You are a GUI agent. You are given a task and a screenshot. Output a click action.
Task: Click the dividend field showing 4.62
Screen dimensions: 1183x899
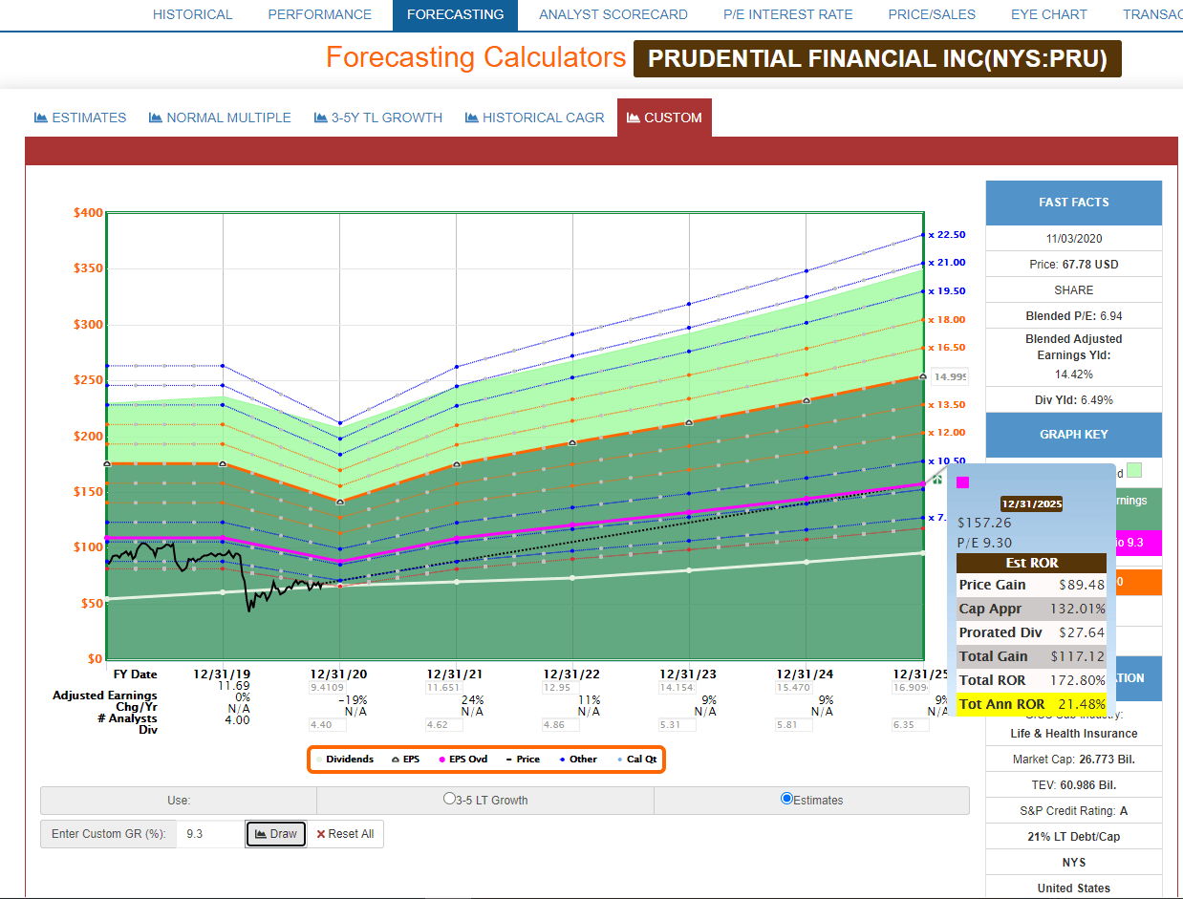click(442, 725)
